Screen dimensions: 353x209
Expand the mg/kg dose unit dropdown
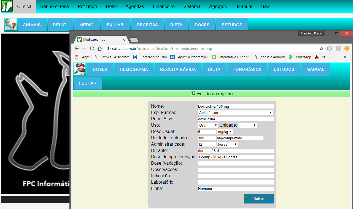(225, 132)
